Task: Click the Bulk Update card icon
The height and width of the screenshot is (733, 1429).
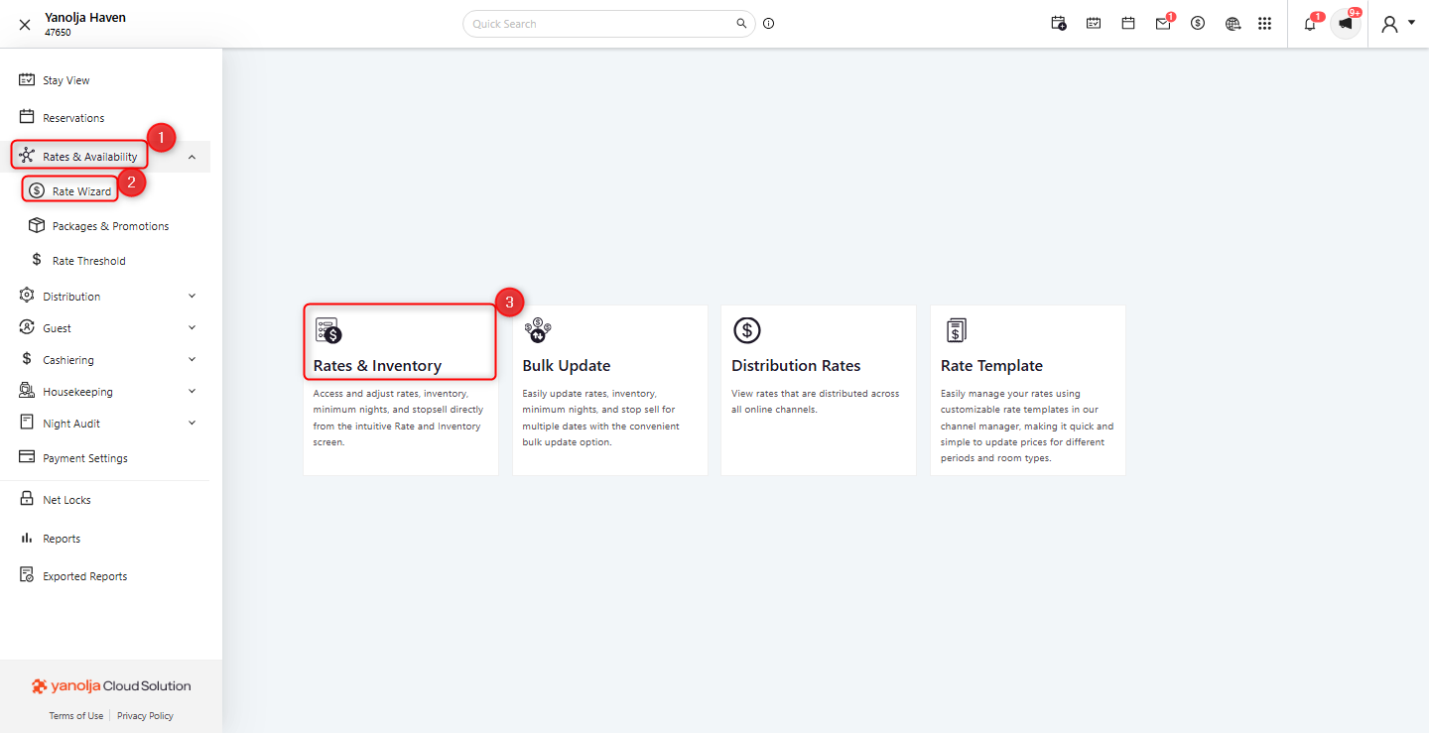Action: point(537,330)
